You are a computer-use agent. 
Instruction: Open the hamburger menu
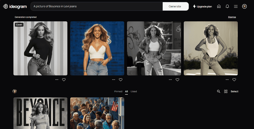[236, 6]
